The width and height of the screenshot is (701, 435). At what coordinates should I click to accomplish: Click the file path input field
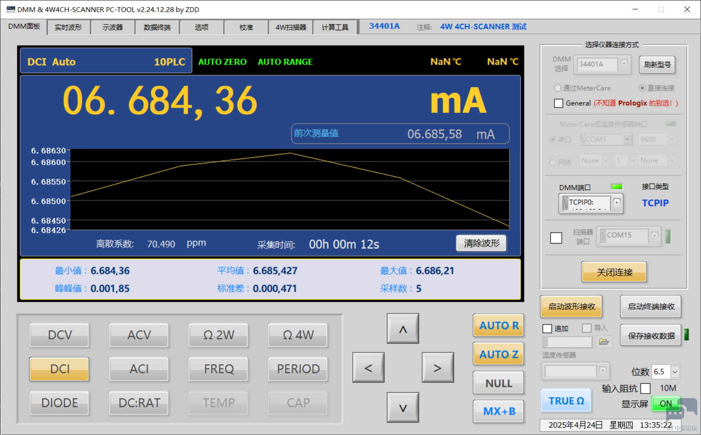[x=569, y=342]
